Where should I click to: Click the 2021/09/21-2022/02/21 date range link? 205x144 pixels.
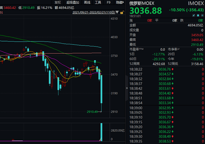click(x=94, y=13)
